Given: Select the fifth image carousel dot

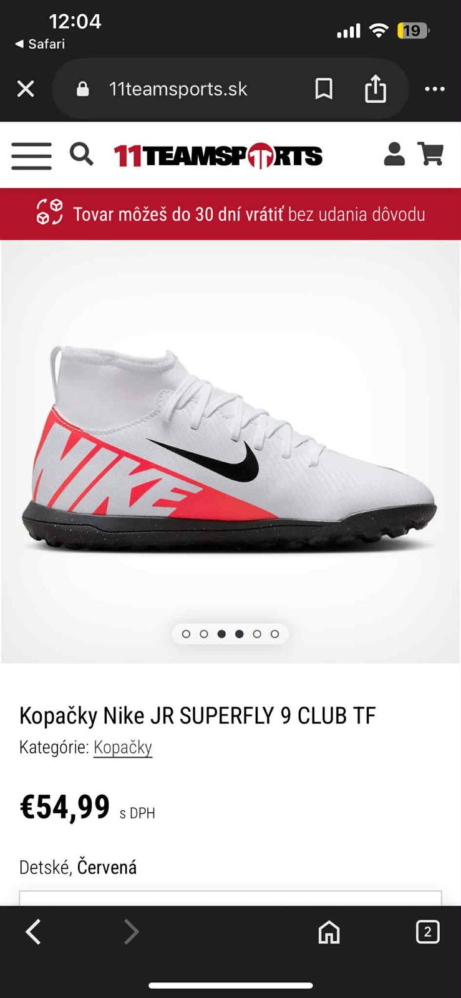Looking at the screenshot, I should [257, 634].
